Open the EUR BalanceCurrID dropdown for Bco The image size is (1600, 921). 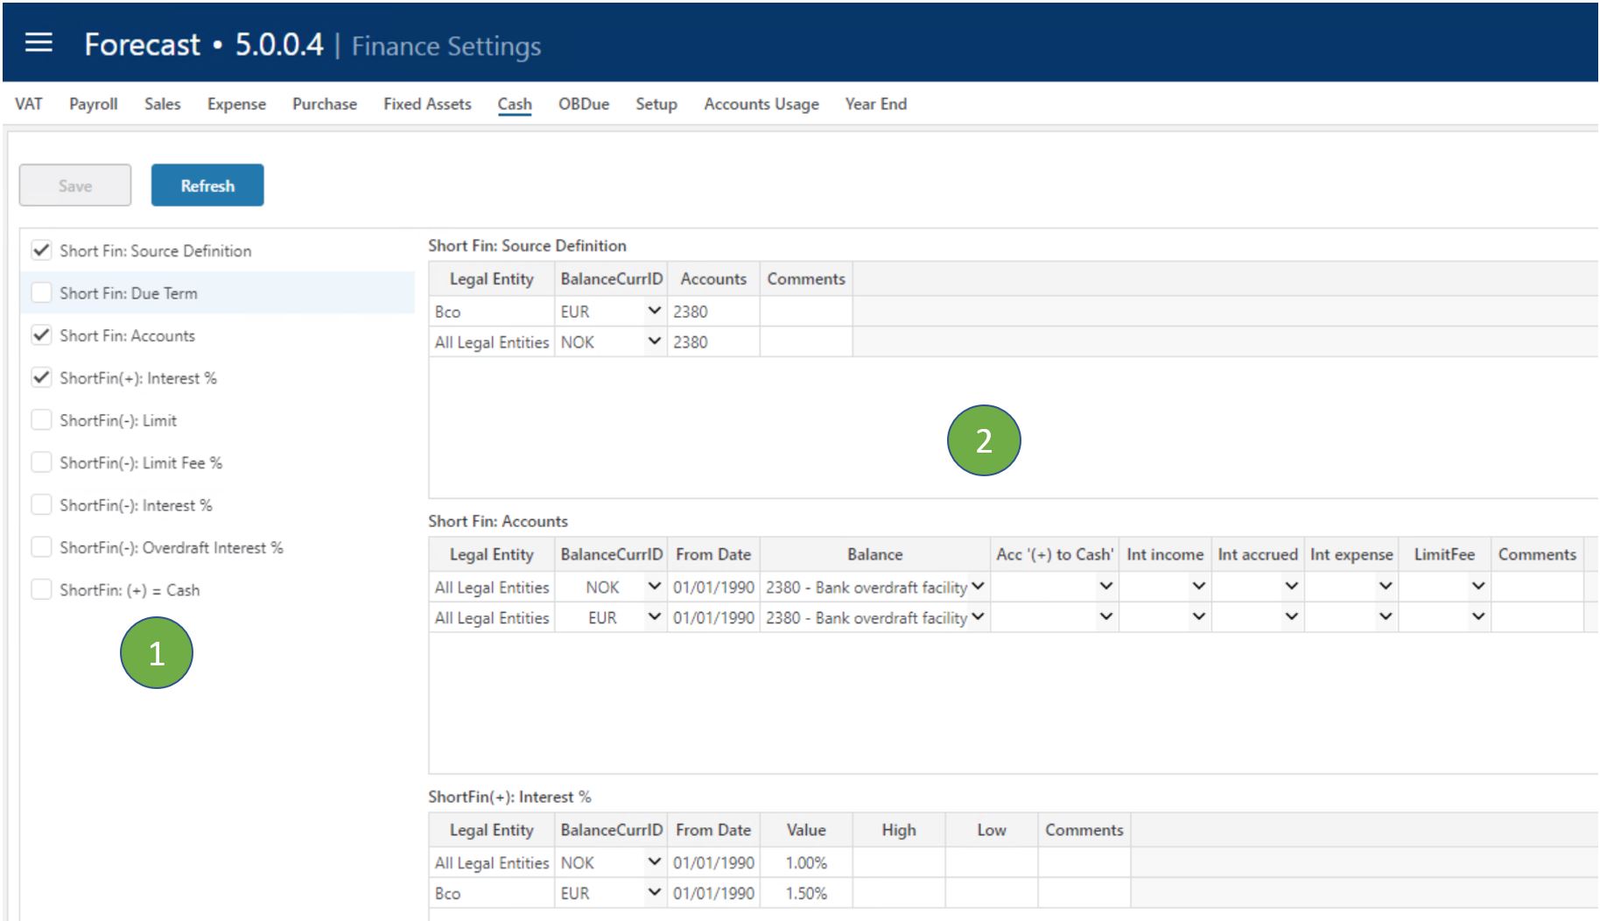pyautogui.click(x=655, y=312)
